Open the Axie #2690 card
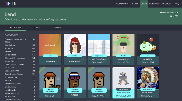Image resolution: width=182 pixels, height=101 pixels. [x=148, y=49]
